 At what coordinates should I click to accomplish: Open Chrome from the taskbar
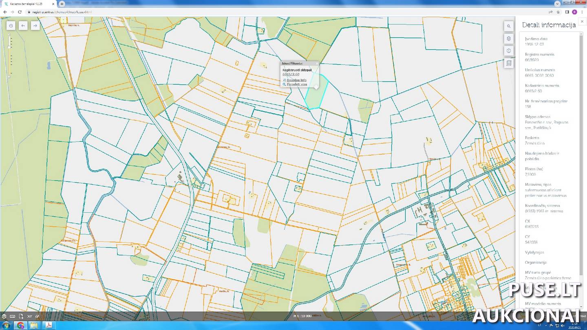20,326
